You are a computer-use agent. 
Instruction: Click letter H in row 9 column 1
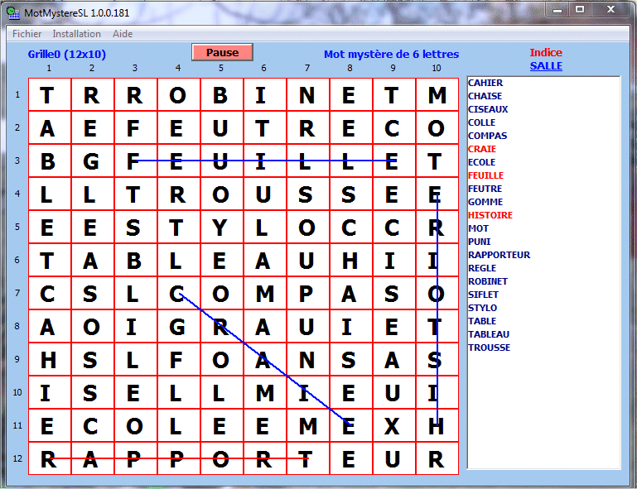[50, 360]
